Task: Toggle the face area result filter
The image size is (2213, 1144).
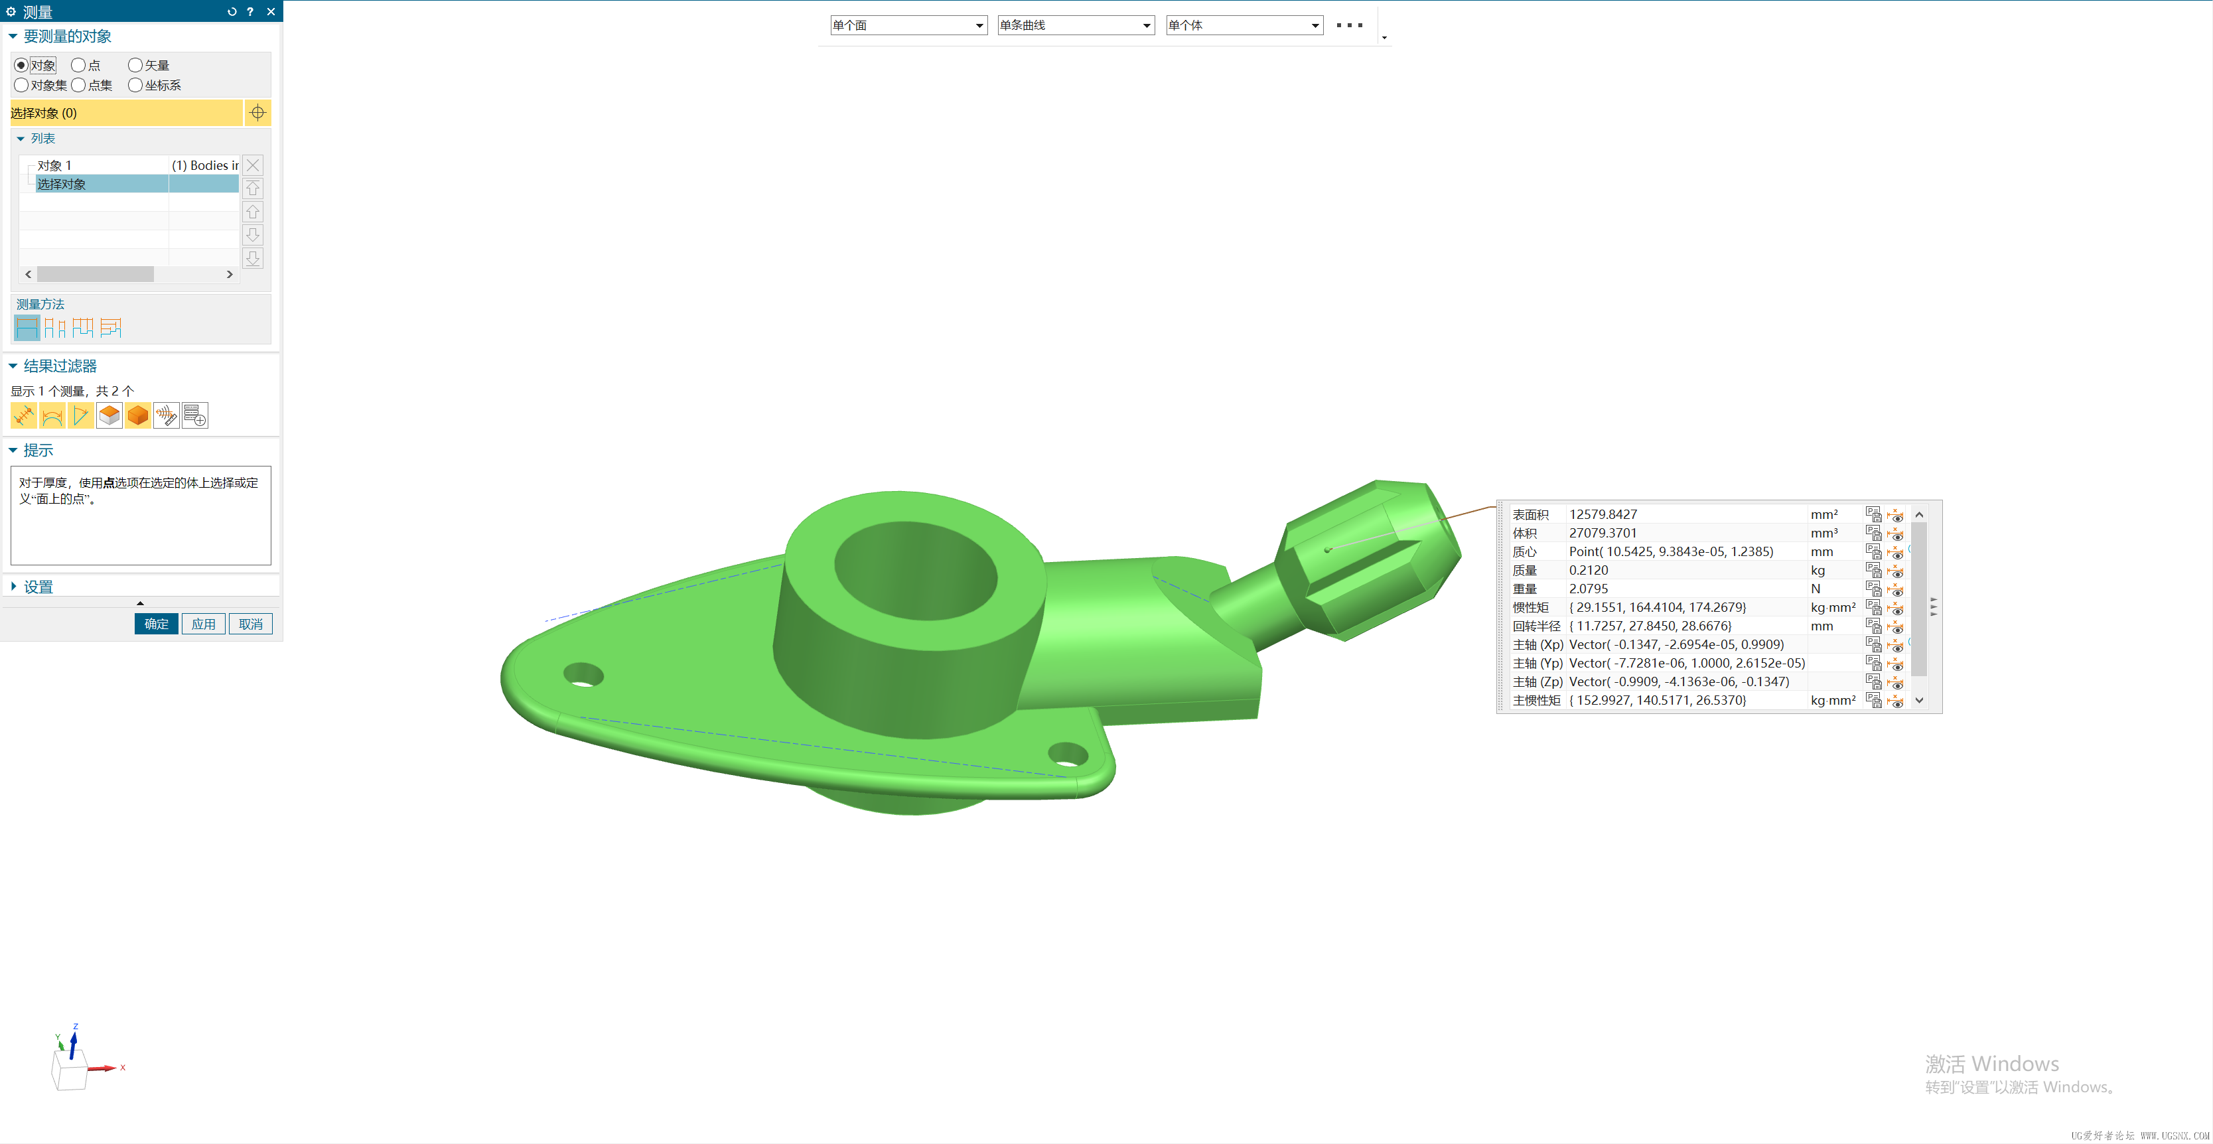Action: pyautogui.click(x=109, y=415)
